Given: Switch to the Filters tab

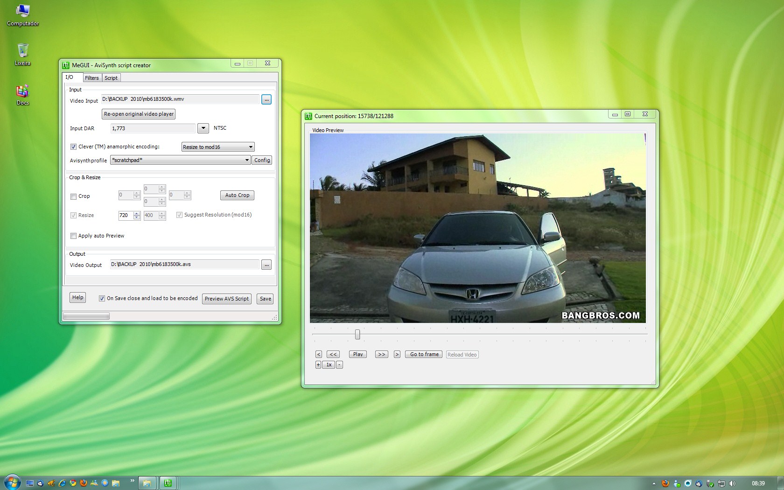Looking at the screenshot, I should click(92, 78).
